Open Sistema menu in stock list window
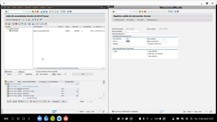 point(43,7)
